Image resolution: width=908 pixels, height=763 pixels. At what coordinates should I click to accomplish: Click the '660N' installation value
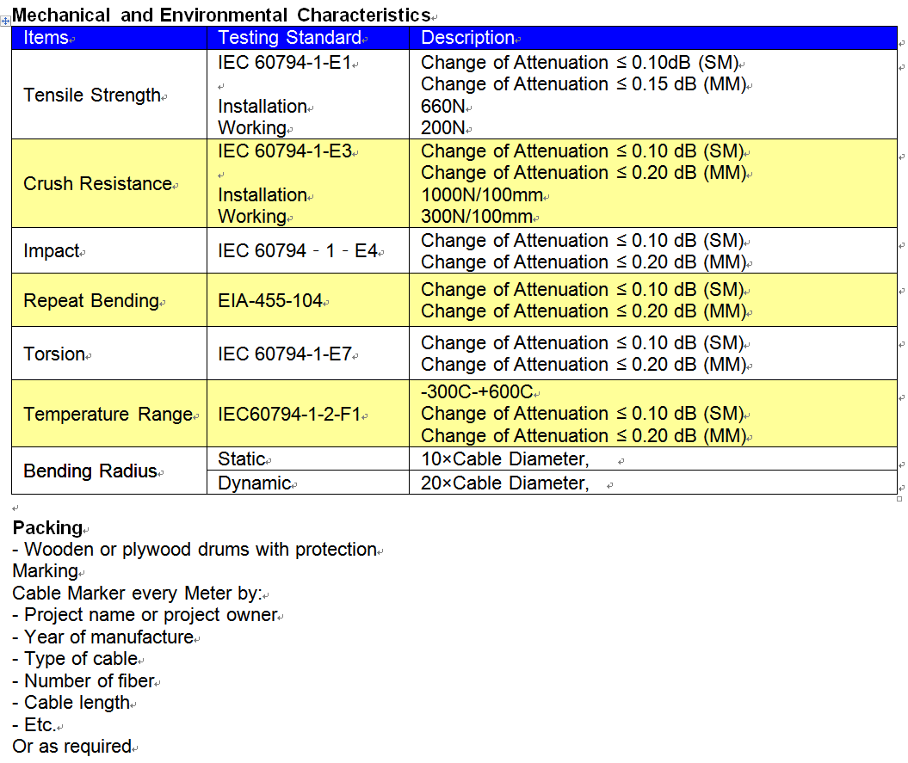point(443,107)
